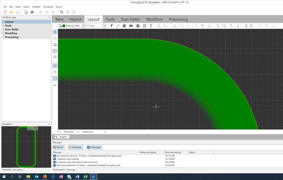
Task: Toggle the 0 Warnings message filter
Action: click(76, 147)
